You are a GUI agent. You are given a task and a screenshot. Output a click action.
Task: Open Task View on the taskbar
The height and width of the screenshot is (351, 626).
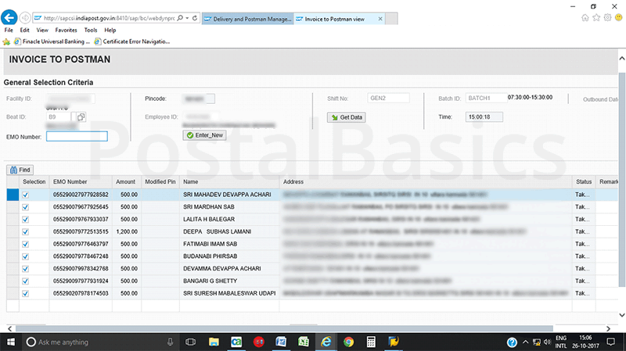(190, 342)
